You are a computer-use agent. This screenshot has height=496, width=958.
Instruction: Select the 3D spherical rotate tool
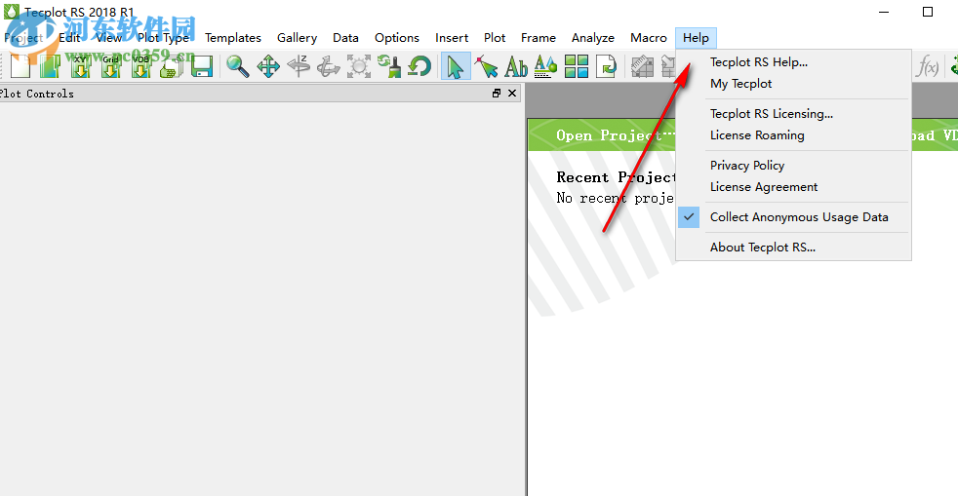(x=329, y=66)
